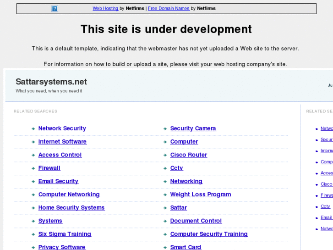
Task: Click the arrow icon beside Networking
Action: click(x=165, y=182)
